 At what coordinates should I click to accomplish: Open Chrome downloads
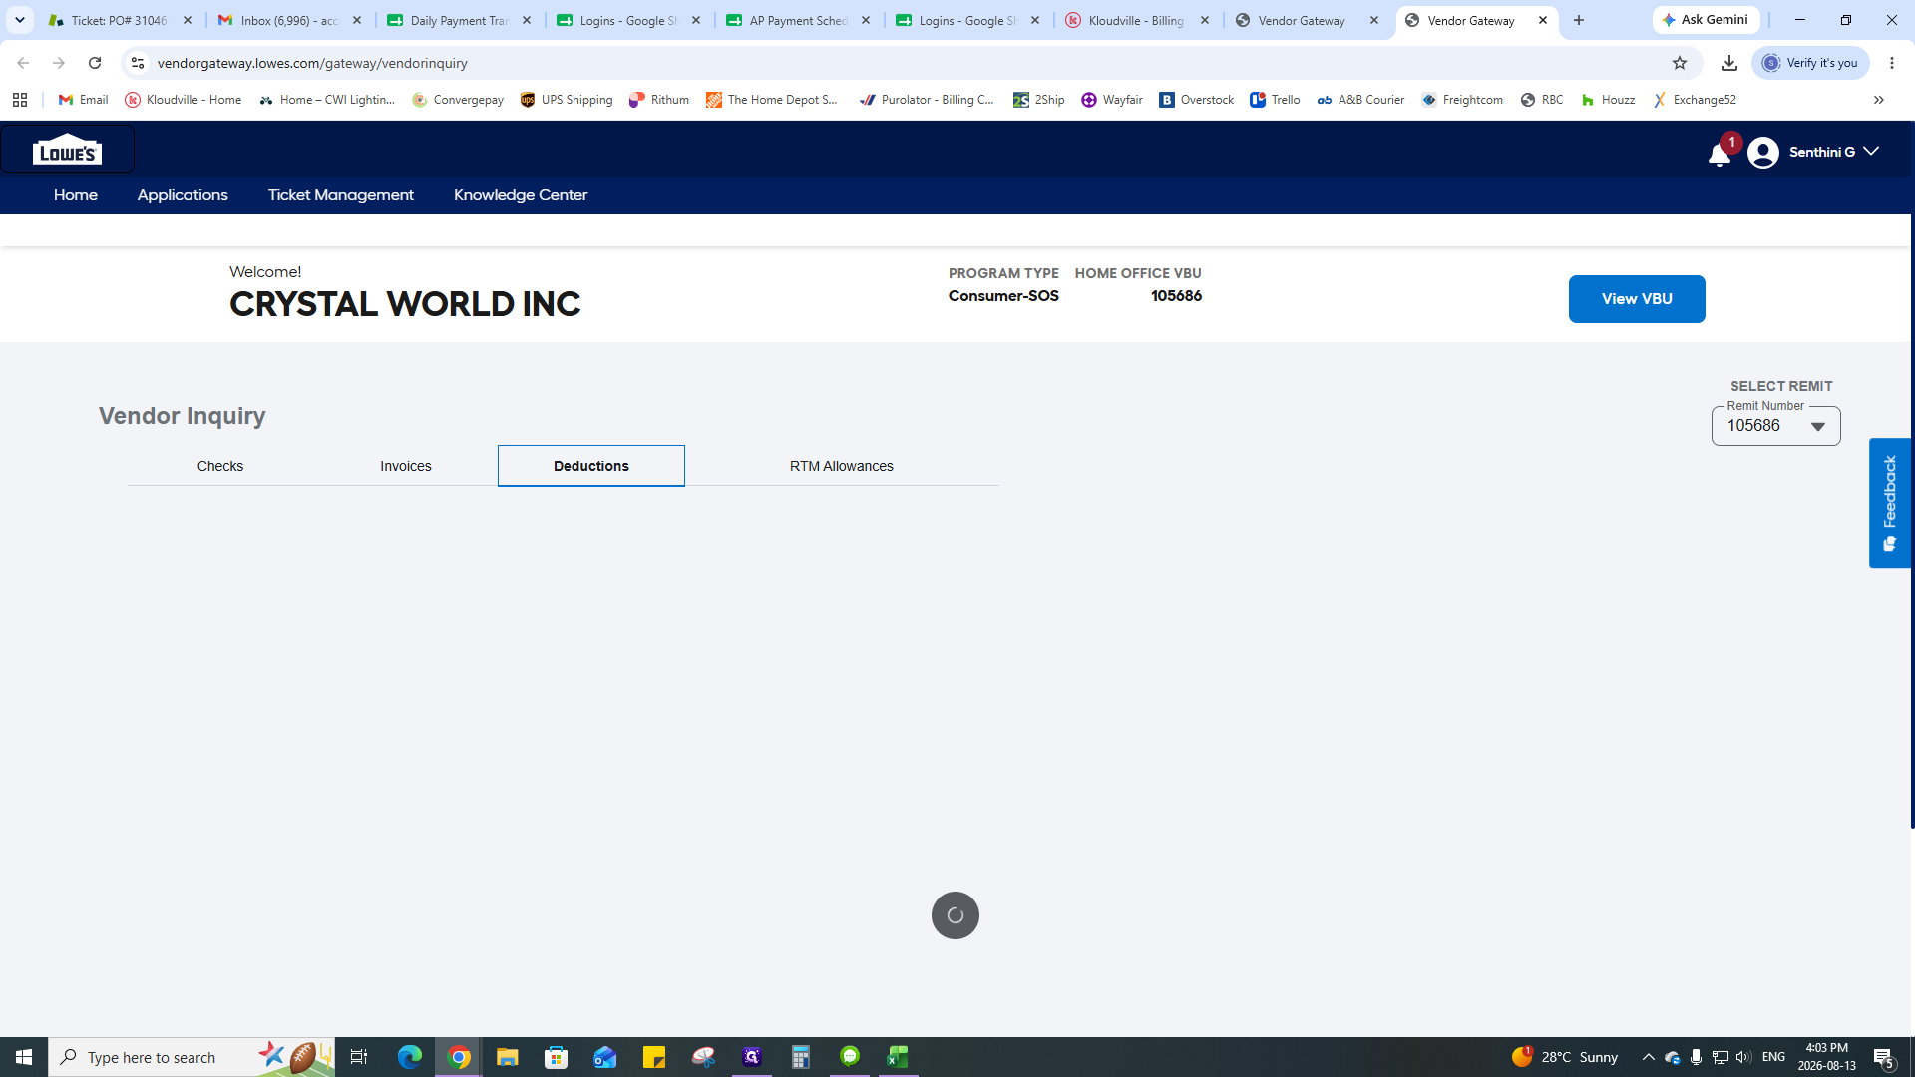[x=1729, y=63]
